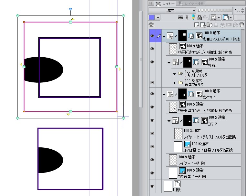Toggle the lock layer padlock icon

coord(200,18)
